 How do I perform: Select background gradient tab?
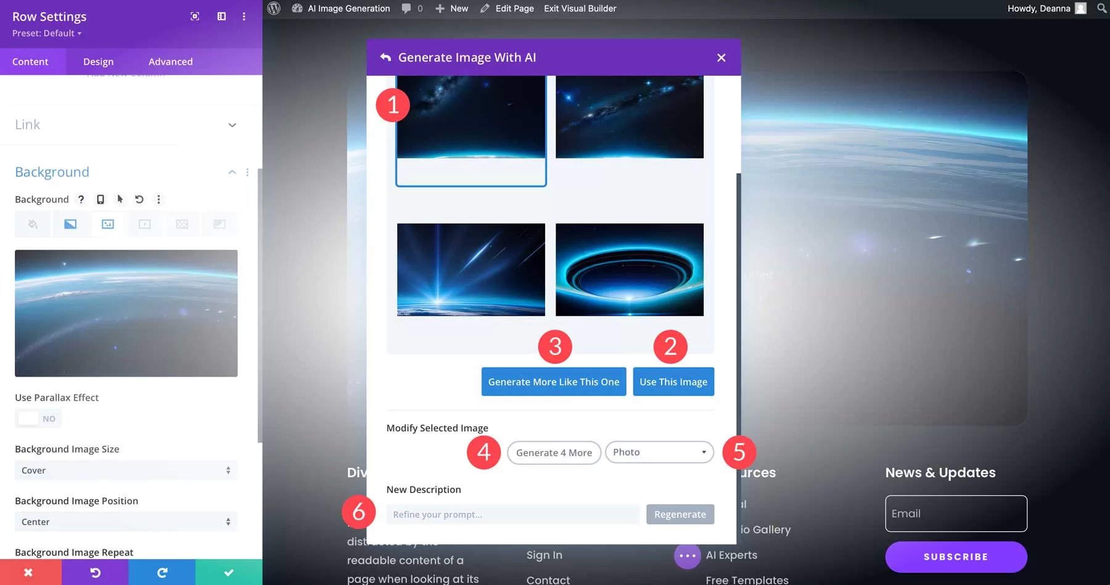pyautogui.click(x=70, y=224)
